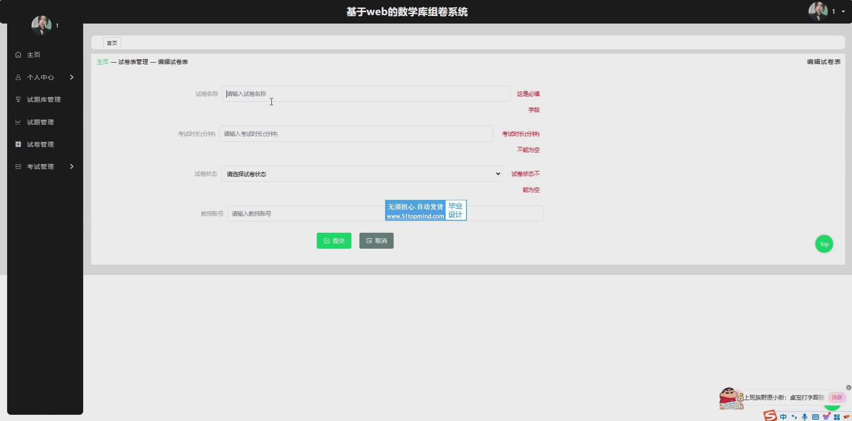Click the username 1 beside header avatar
The height and width of the screenshot is (421, 852).
[x=833, y=12]
